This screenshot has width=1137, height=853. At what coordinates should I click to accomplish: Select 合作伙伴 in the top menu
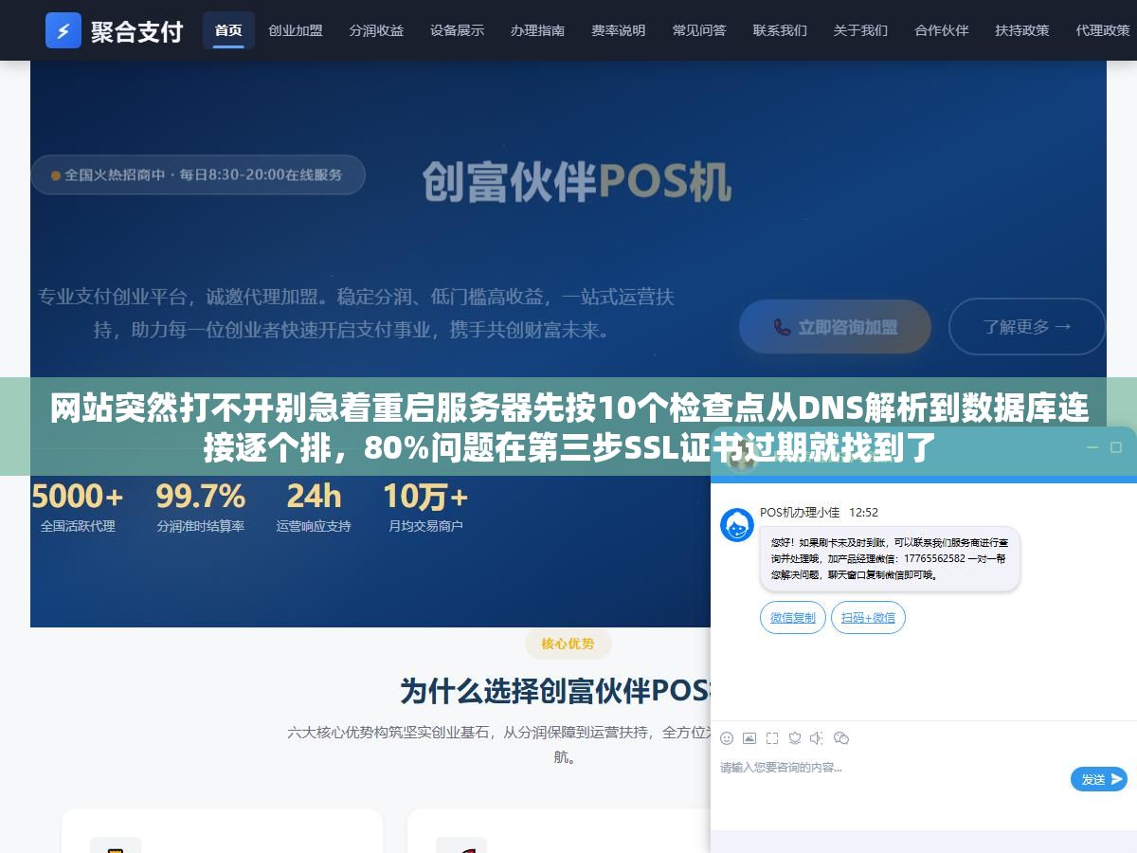click(x=941, y=30)
